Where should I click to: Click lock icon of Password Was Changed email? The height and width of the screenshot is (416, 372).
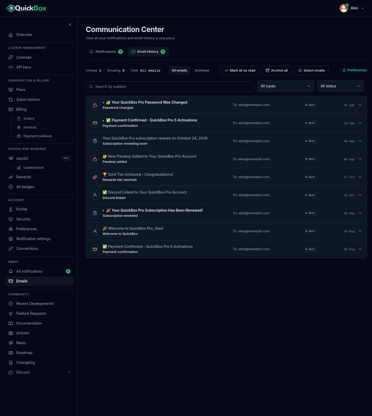[x=95, y=105]
